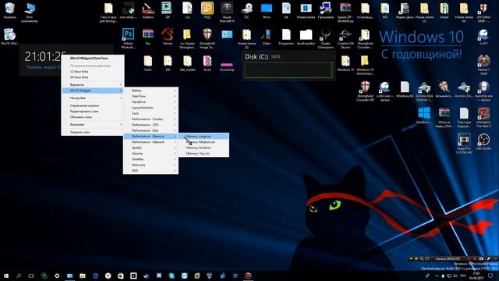Image resolution: width=499 pixels, height=281 pixels.
Task: Expand the Performance - Network submenu
Action: point(150,142)
